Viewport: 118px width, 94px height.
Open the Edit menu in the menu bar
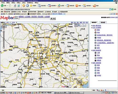click(x=8, y=3)
